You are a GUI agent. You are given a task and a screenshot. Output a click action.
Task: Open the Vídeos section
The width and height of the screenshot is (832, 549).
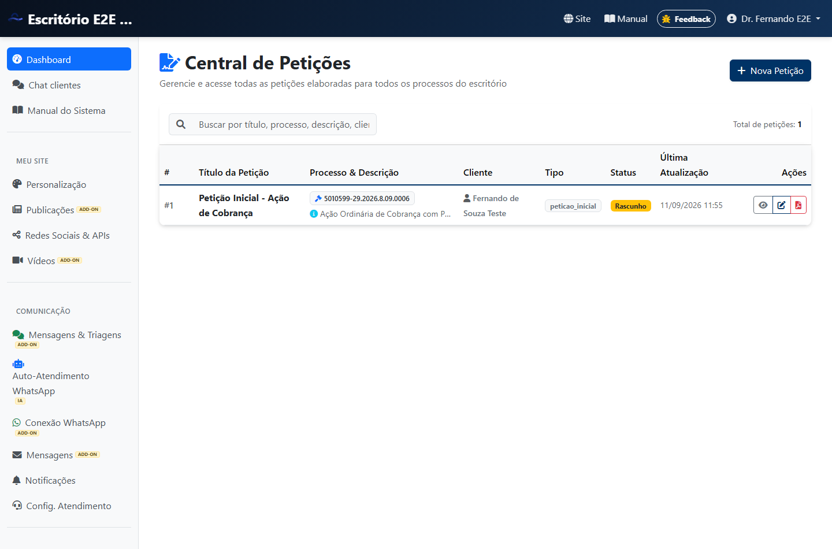(69, 261)
